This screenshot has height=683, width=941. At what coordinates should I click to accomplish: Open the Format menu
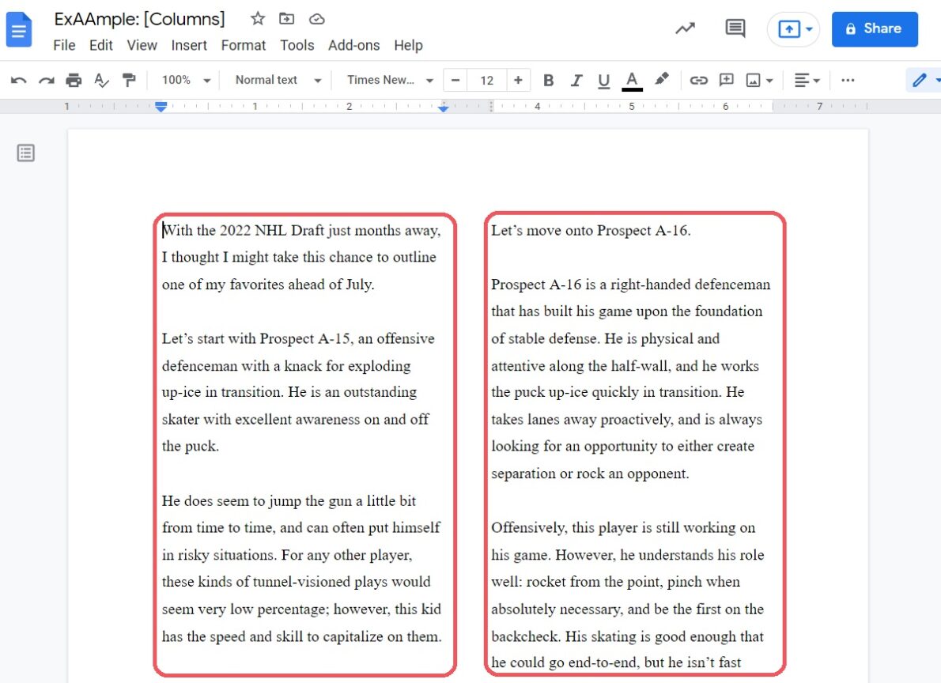pyautogui.click(x=243, y=45)
